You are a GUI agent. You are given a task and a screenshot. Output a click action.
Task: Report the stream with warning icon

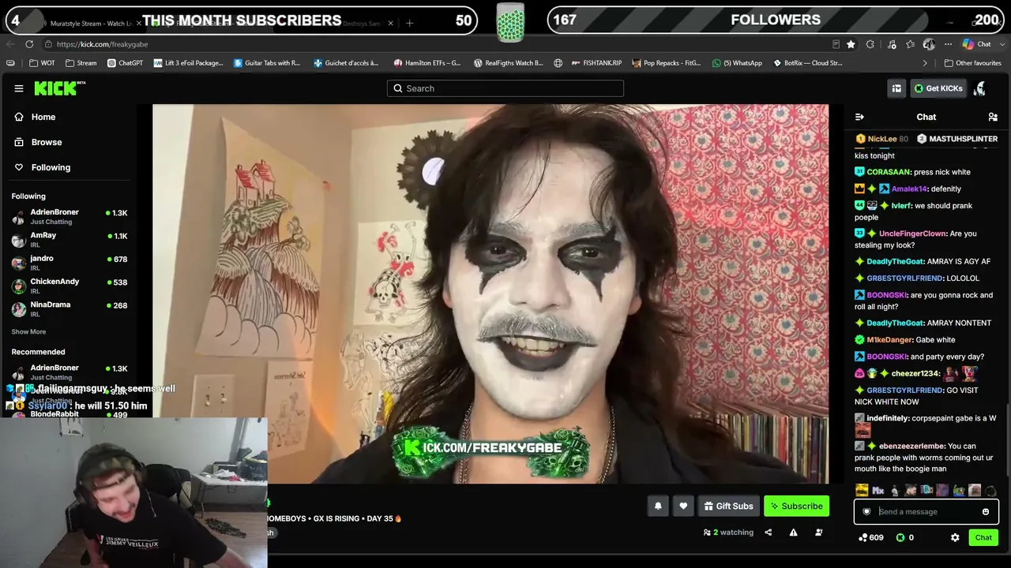pos(793,532)
